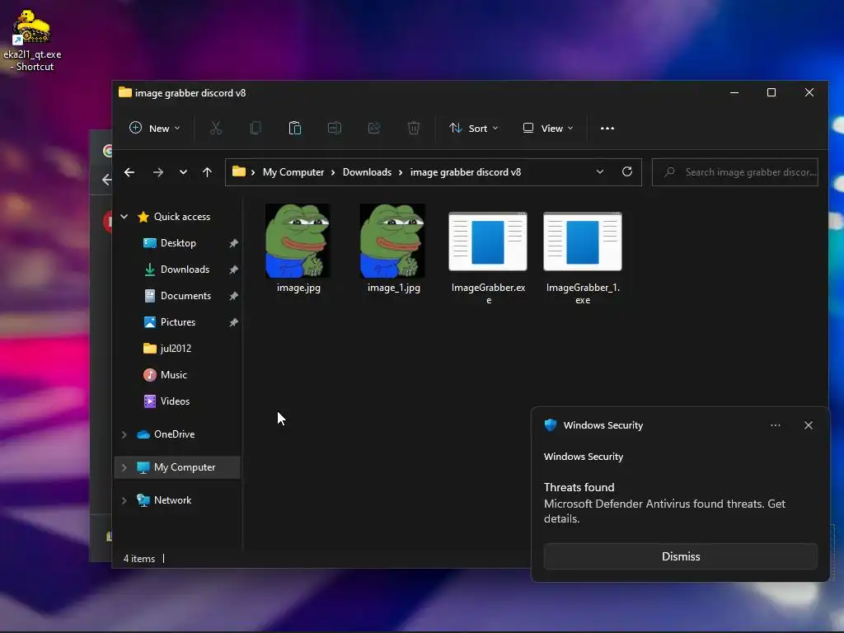Open Desktop from Quick access
Screen dimensions: 844x633
tap(178, 243)
